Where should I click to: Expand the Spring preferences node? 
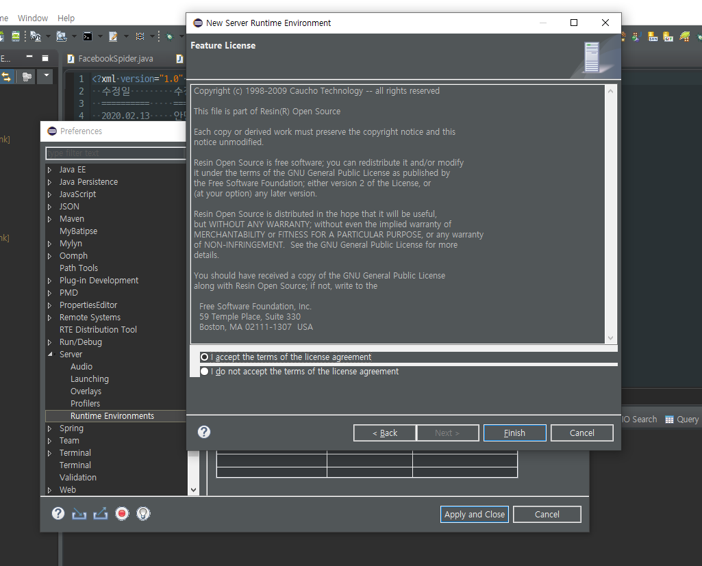point(50,428)
